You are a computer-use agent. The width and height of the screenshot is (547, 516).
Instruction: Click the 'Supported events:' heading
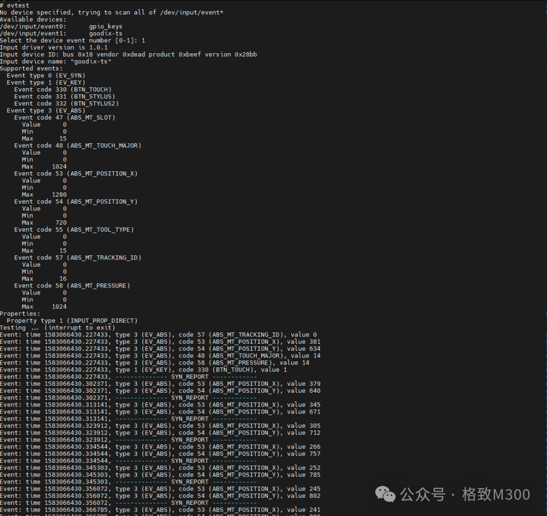pyautogui.click(x=31, y=68)
